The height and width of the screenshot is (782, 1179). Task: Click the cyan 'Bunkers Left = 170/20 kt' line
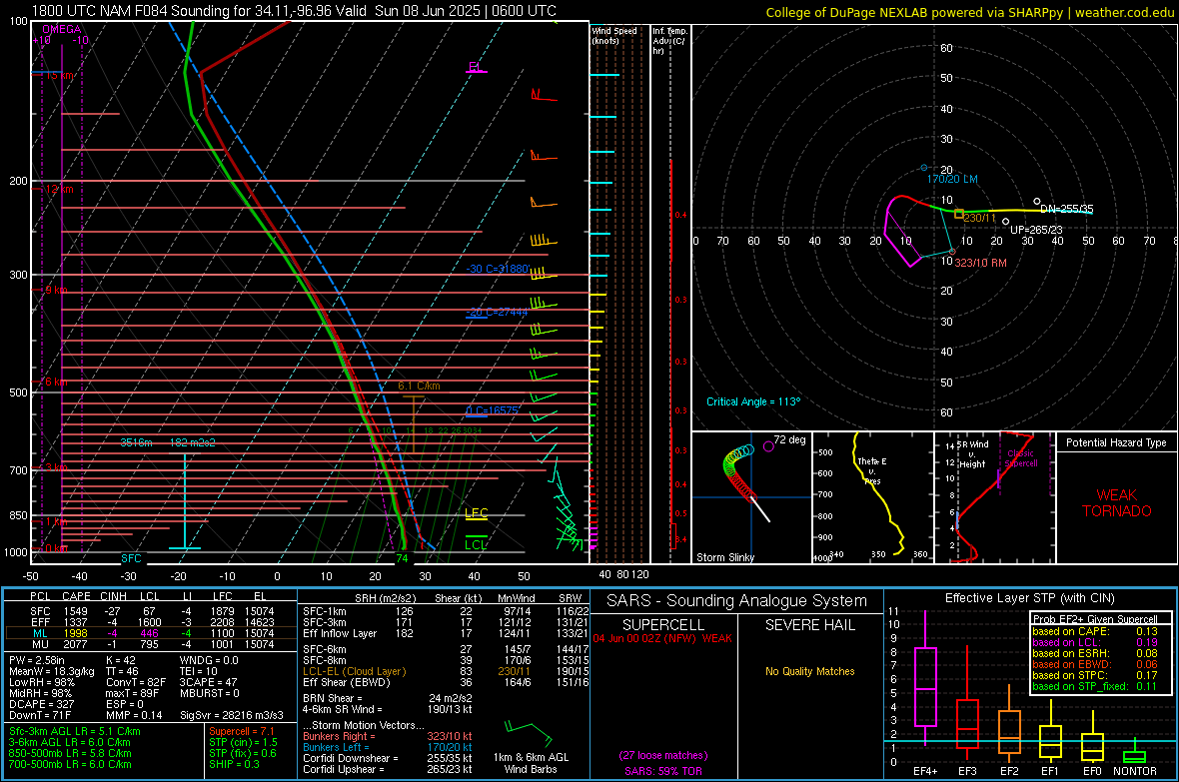point(388,747)
